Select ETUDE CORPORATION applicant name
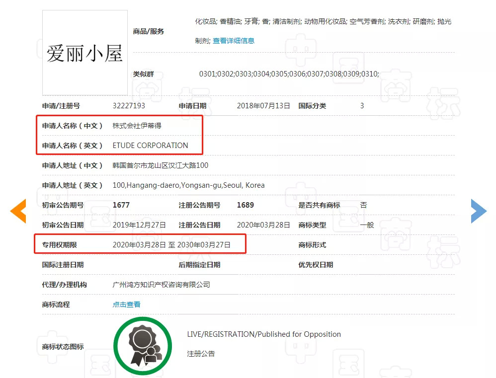Viewport: 496px width, 378px height. [150, 146]
